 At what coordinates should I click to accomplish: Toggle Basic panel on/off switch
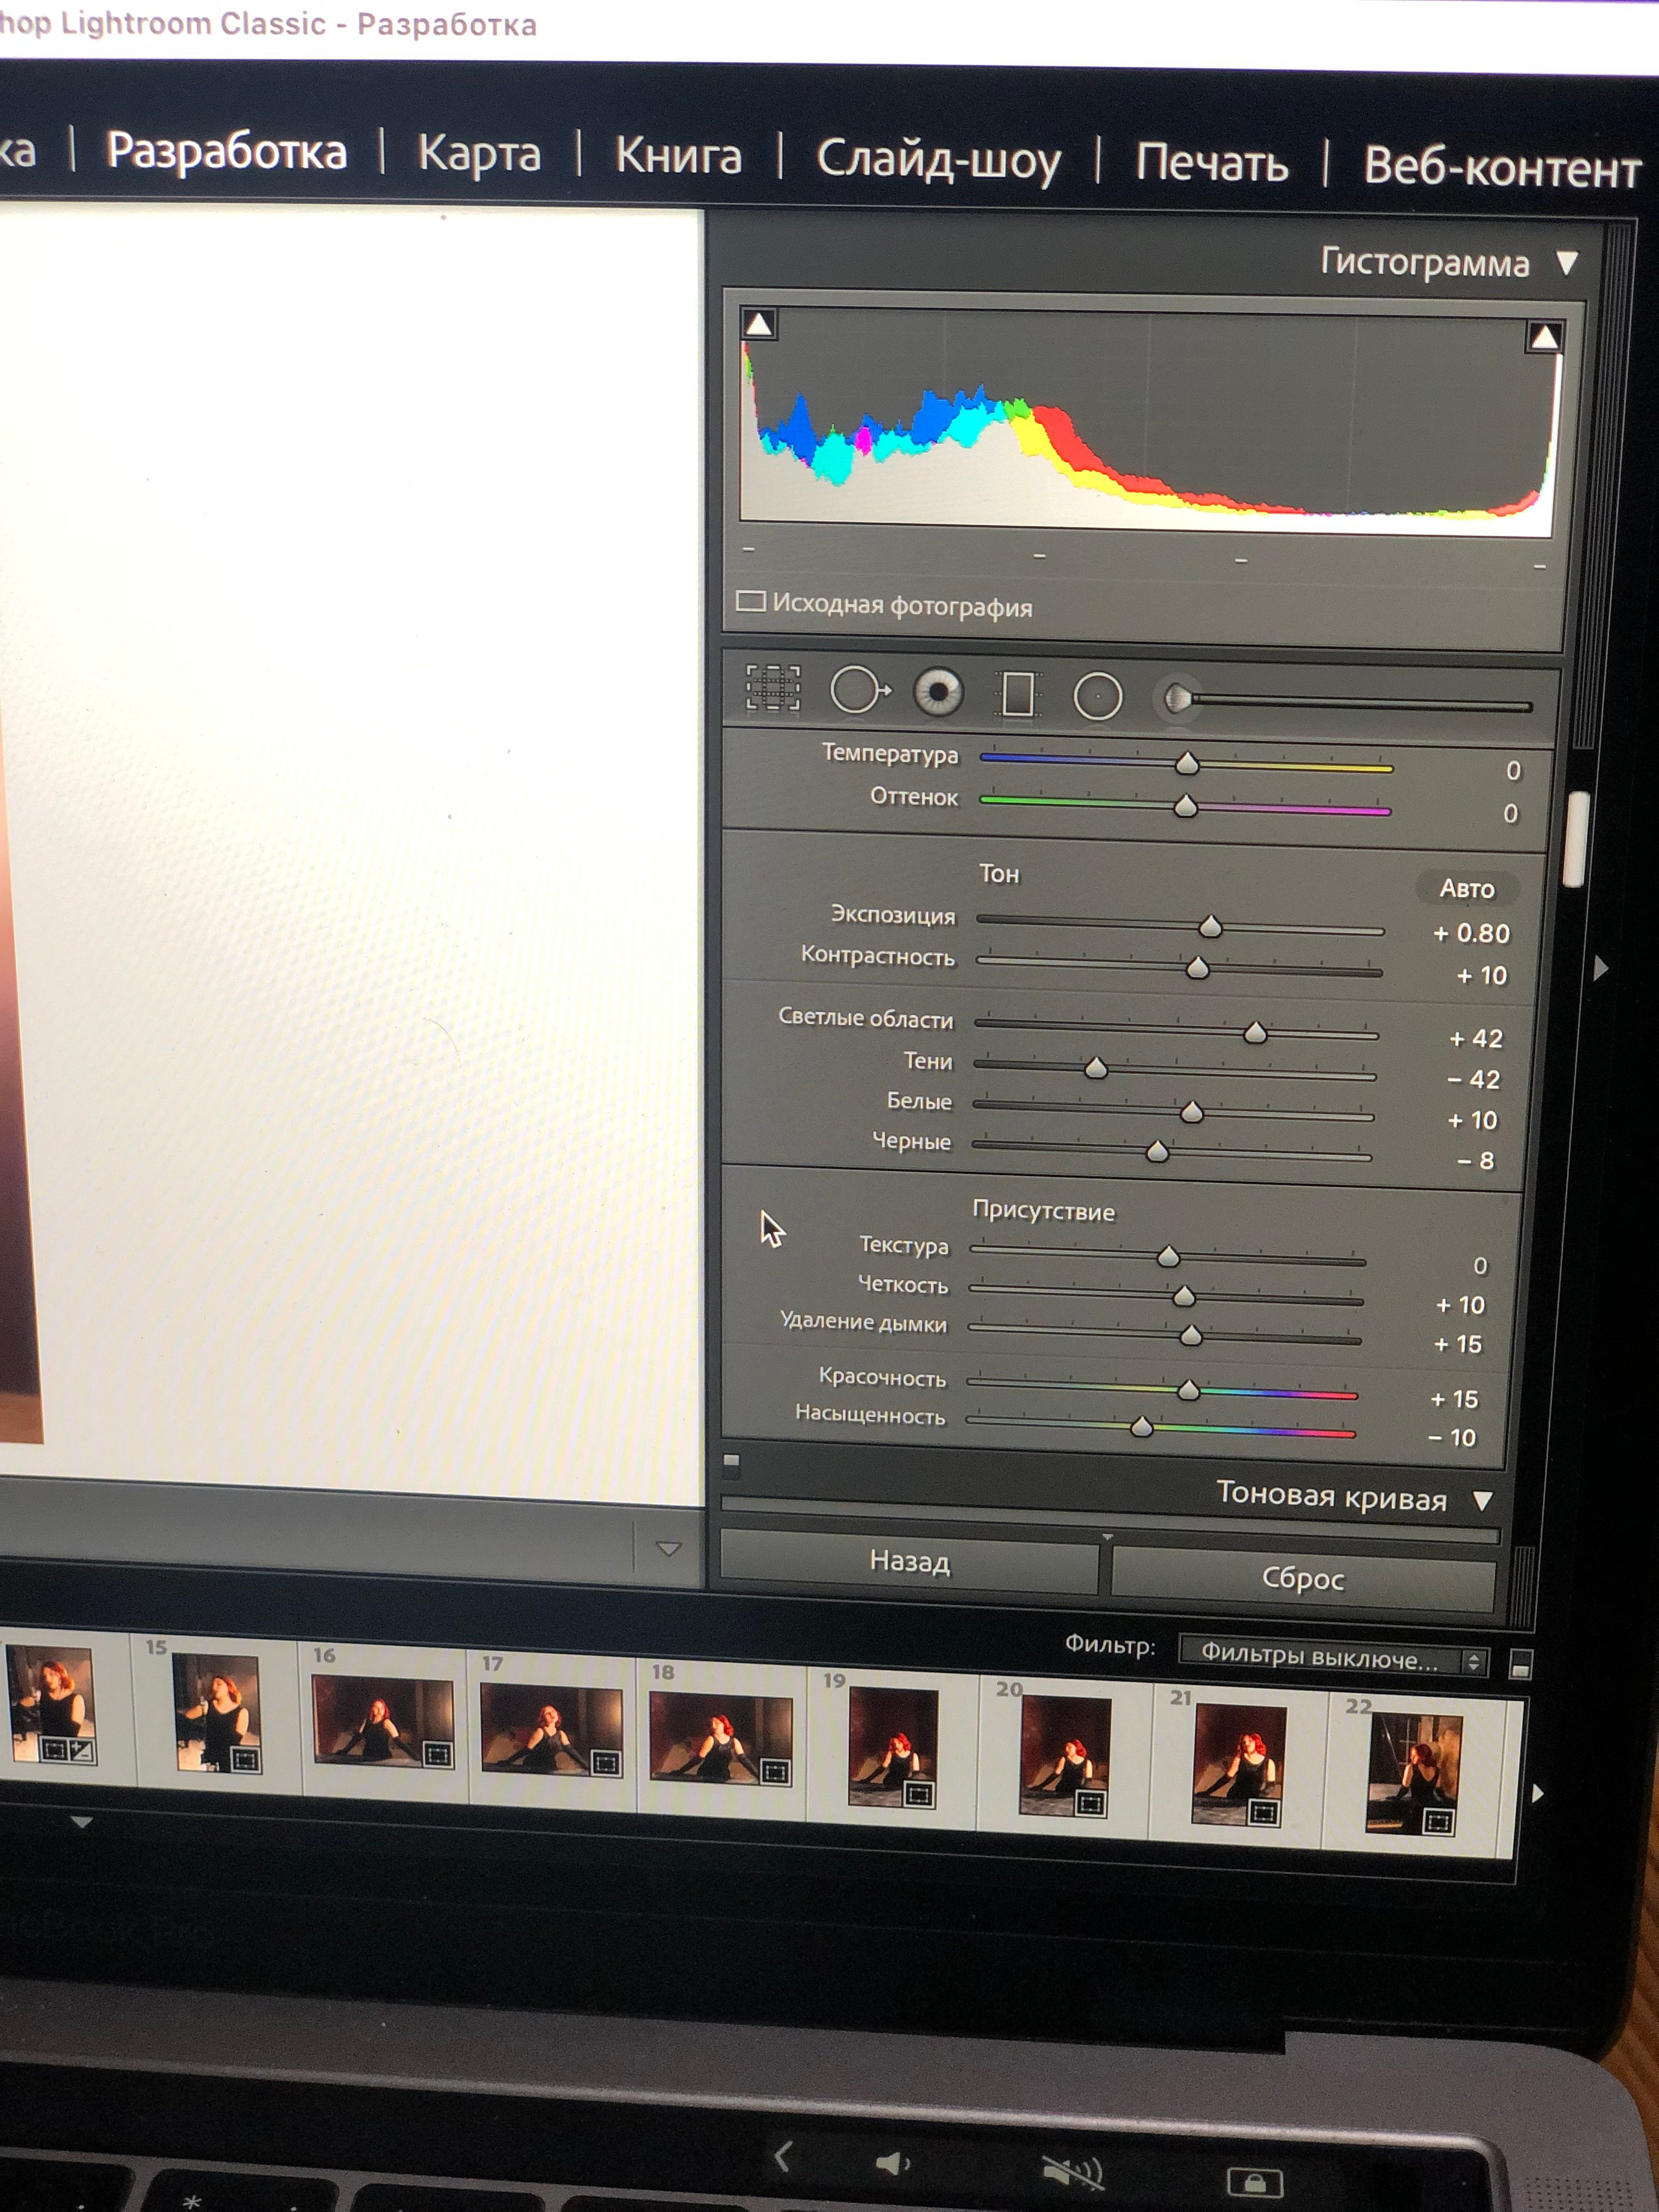point(731,1465)
